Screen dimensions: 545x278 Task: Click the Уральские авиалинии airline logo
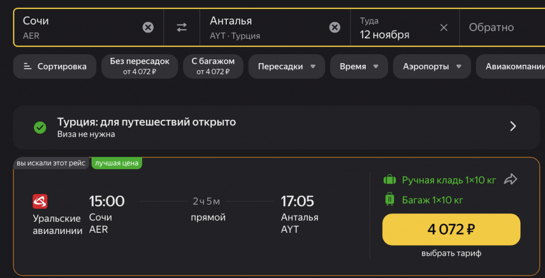pos(40,202)
